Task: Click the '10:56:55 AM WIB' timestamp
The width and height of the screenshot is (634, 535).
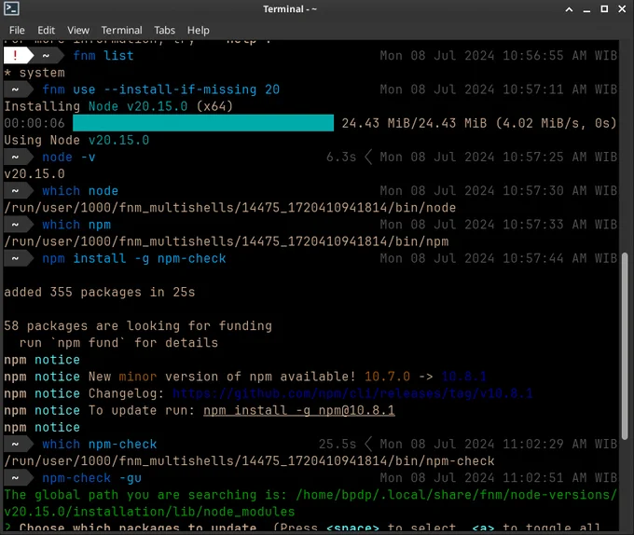Action: (x=560, y=55)
